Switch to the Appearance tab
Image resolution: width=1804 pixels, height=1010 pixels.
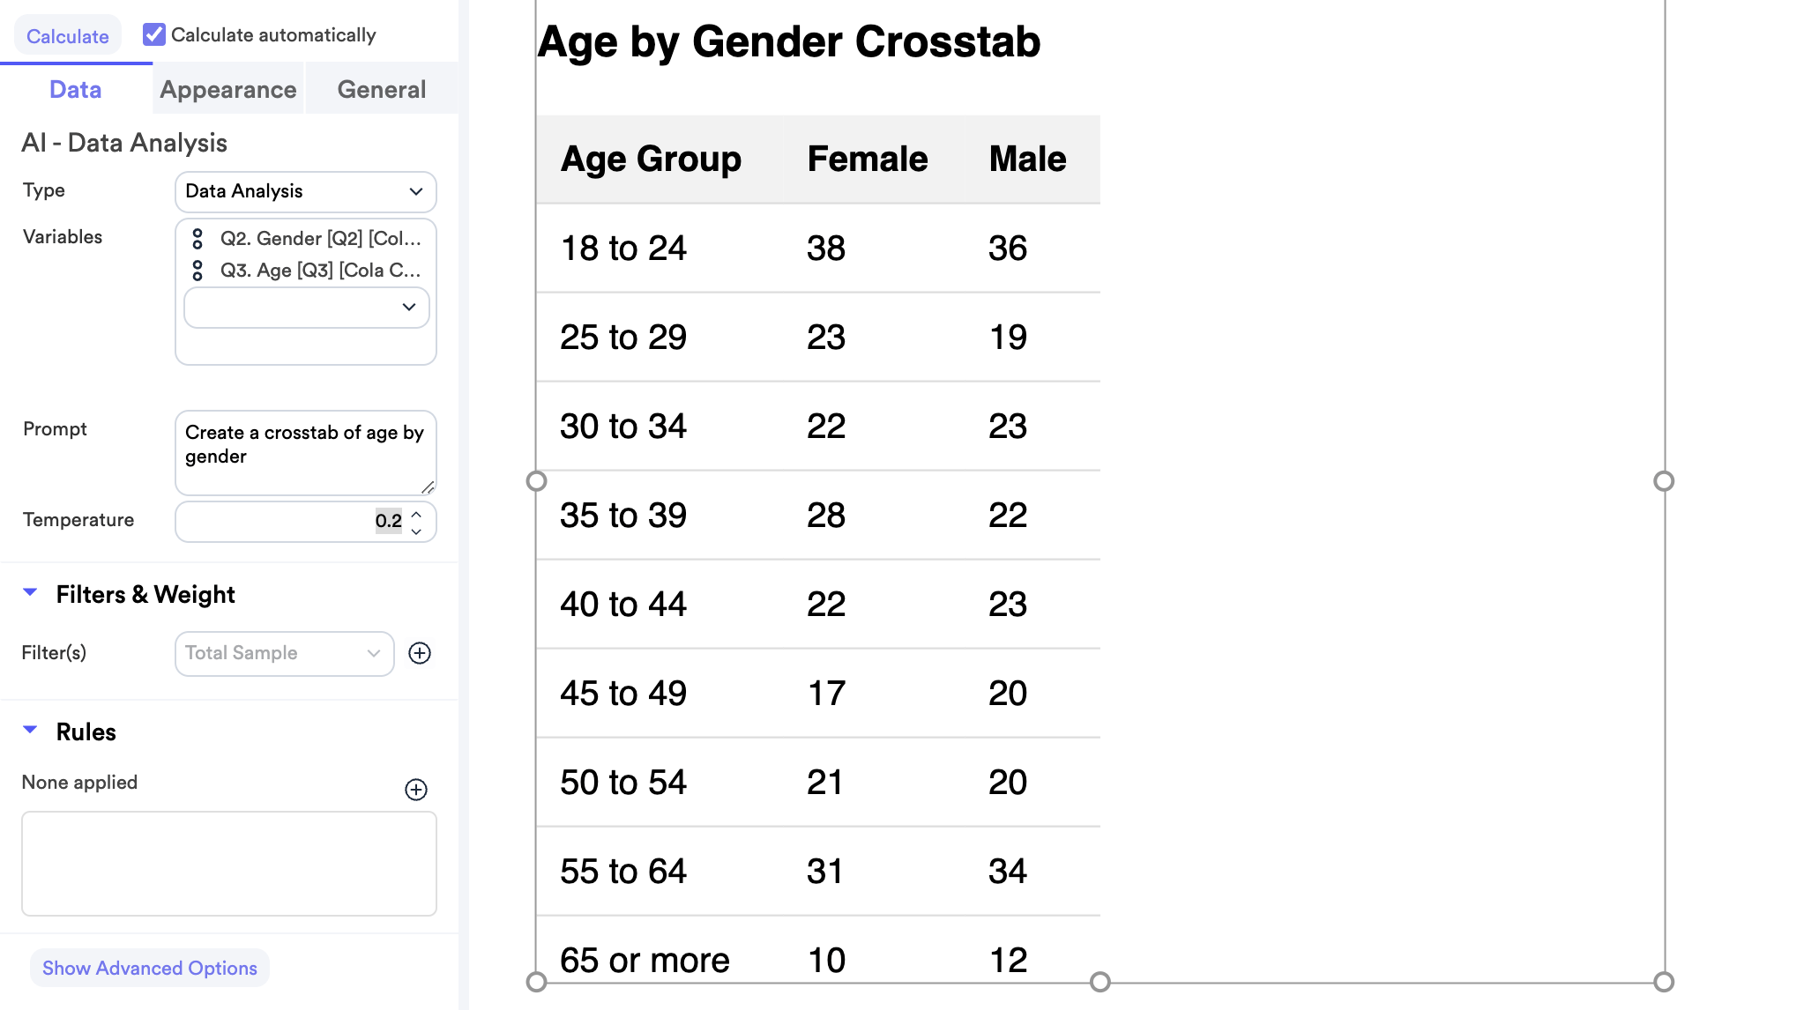click(227, 89)
